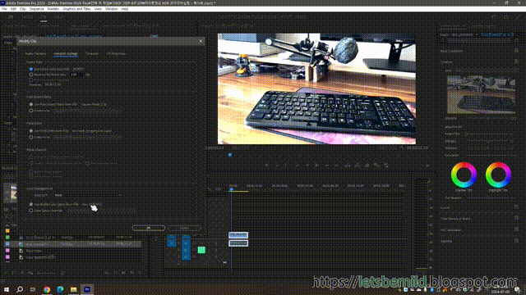Open the Edit menu
This screenshot has height=295, width=526.
pyautogui.click(x=13, y=9)
